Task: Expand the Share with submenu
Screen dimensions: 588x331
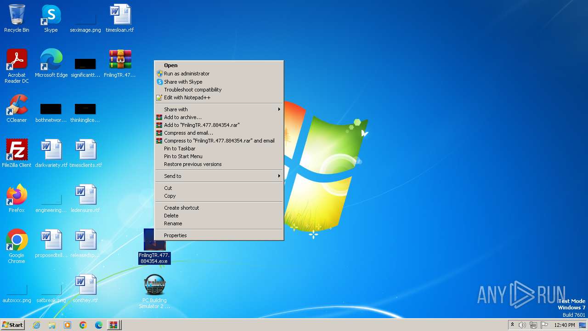Action: [219, 109]
